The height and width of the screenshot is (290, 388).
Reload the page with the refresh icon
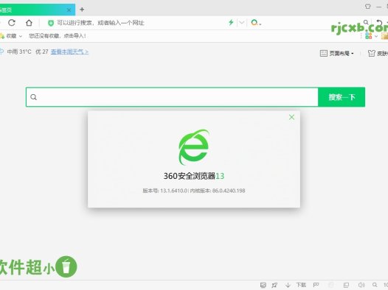12,23
